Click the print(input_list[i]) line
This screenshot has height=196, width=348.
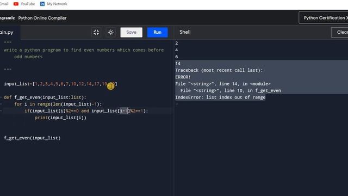[60, 118]
